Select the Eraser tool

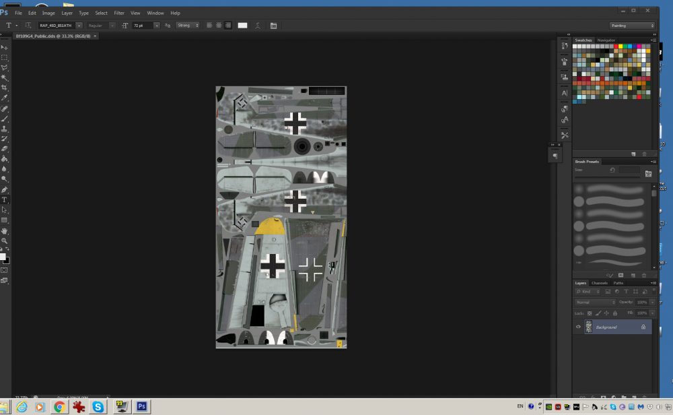pyautogui.click(x=5, y=148)
